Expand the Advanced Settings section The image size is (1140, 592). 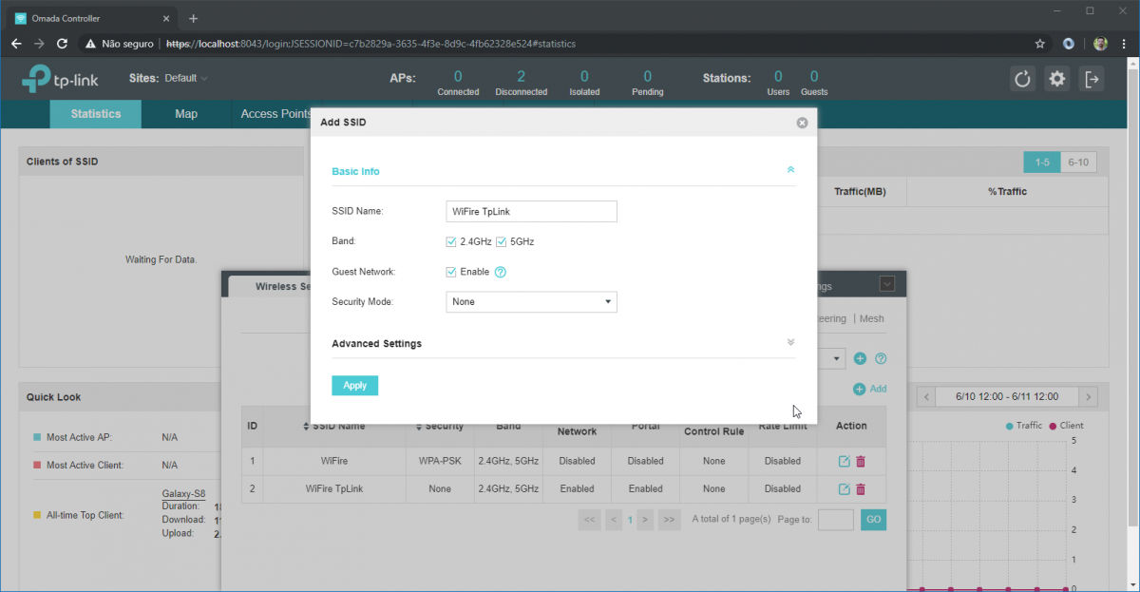click(x=789, y=340)
